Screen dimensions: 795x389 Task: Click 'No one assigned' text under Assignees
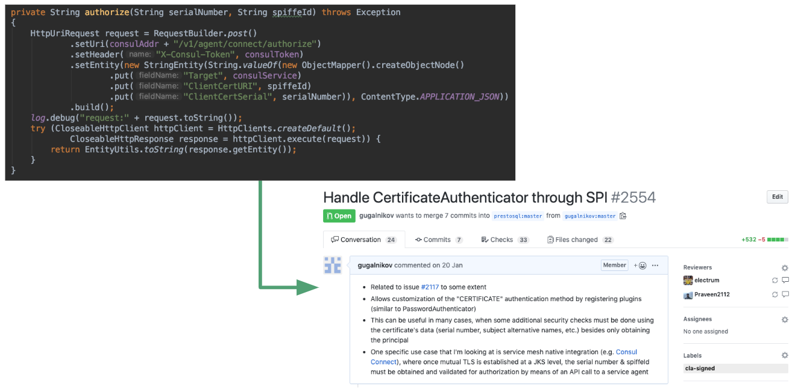[x=706, y=331]
